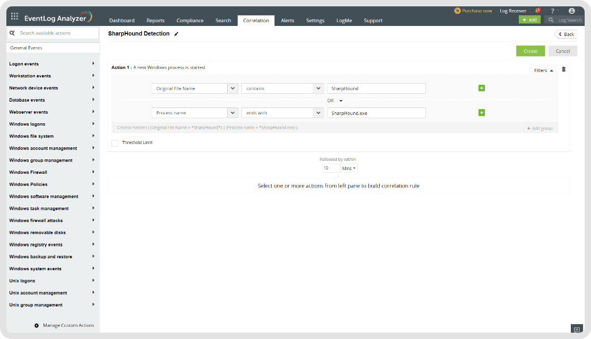Open notifications bell icon
The image size is (591, 339).
(x=537, y=11)
